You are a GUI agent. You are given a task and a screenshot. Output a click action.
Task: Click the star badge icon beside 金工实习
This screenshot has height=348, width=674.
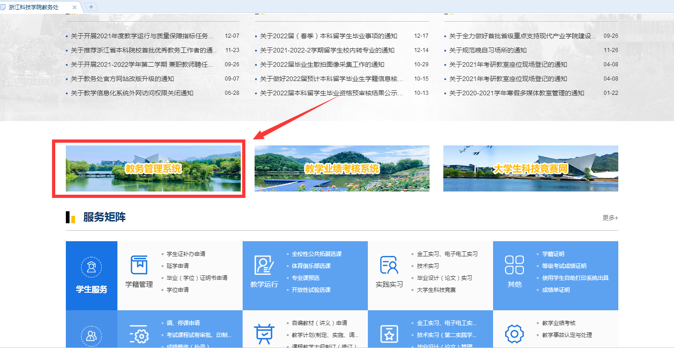click(x=389, y=334)
